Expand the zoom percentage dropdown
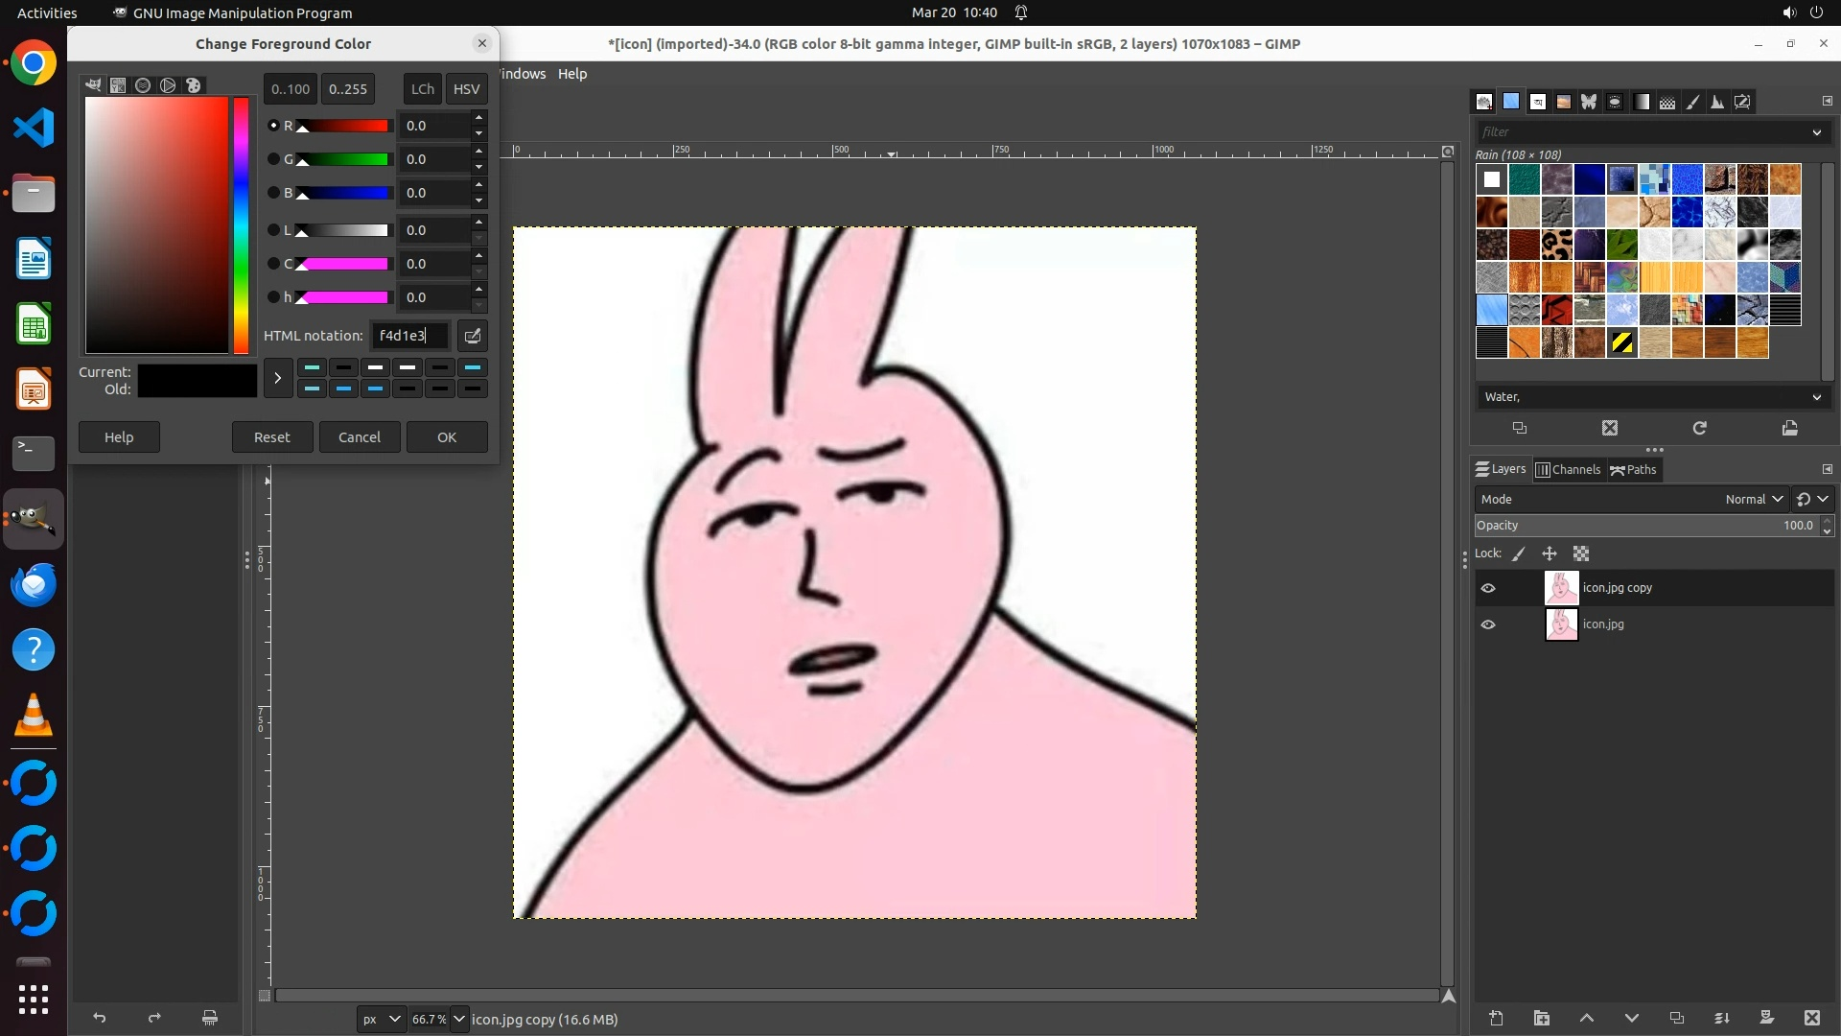 (459, 1019)
